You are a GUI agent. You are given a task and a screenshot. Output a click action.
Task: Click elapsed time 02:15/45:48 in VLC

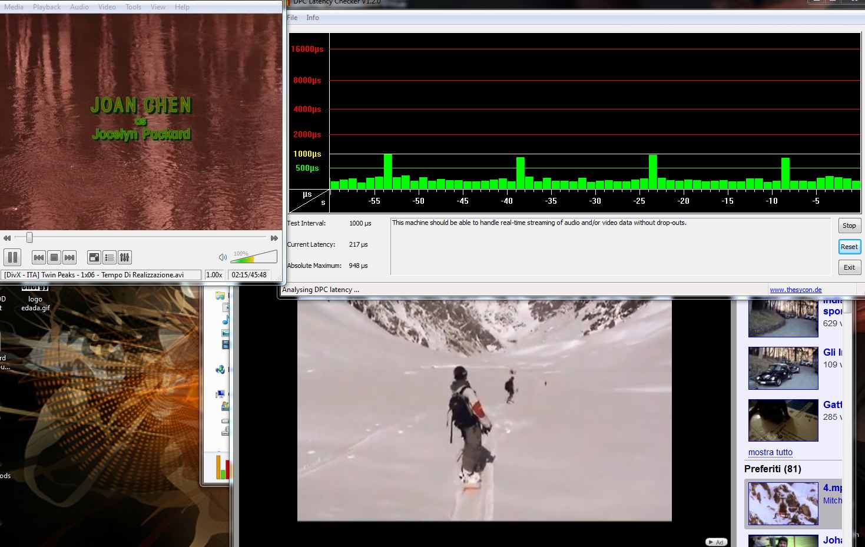(x=249, y=275)
